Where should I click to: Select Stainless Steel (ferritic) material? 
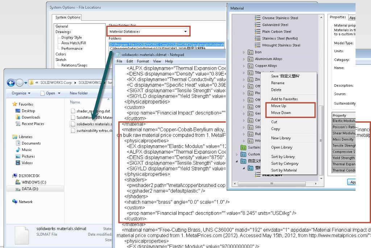[x=280, y=38]
